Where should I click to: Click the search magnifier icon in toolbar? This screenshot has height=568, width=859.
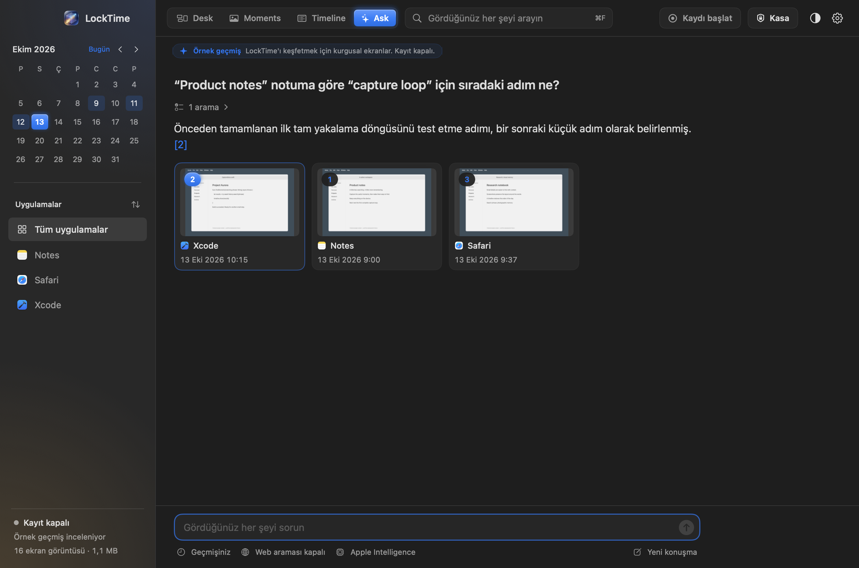click(417, 18)
